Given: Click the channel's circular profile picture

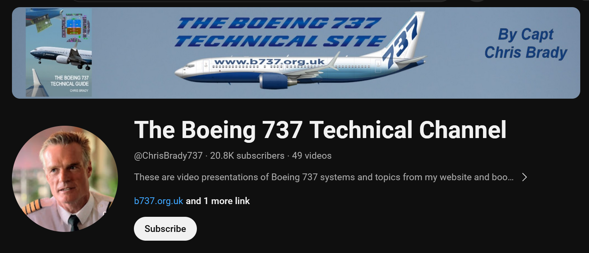Looking at the screenshot, I should pyautogui.click(x=65, y=179).
